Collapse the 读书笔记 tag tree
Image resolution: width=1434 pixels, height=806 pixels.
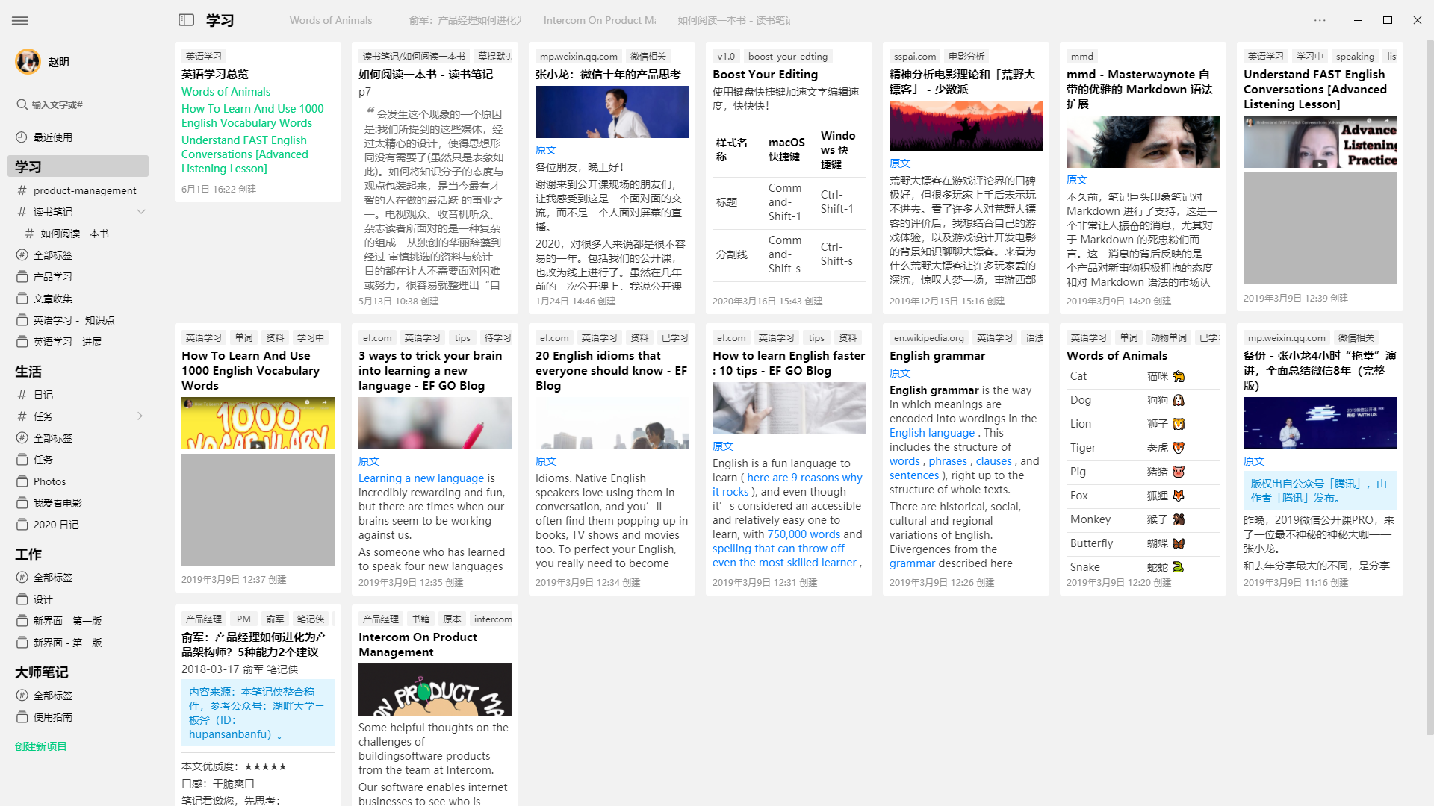(x=141, y=212)
